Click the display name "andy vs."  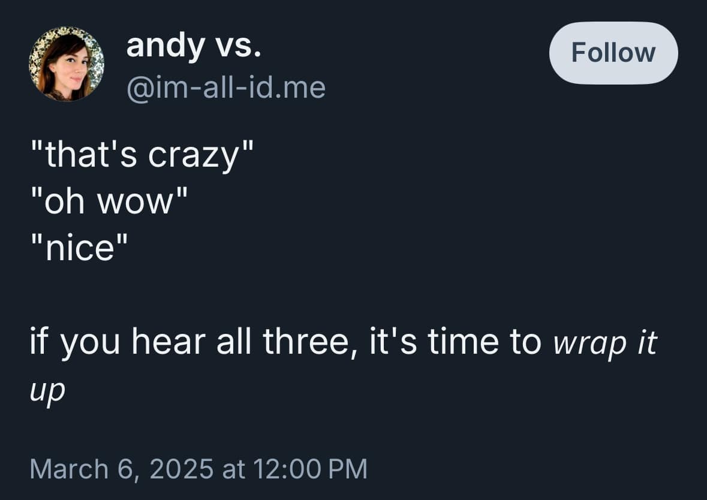pos(194,48)
